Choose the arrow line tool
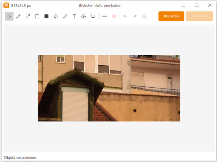The width and height of the screenshot is (217, 162). [x=28, y=16]
